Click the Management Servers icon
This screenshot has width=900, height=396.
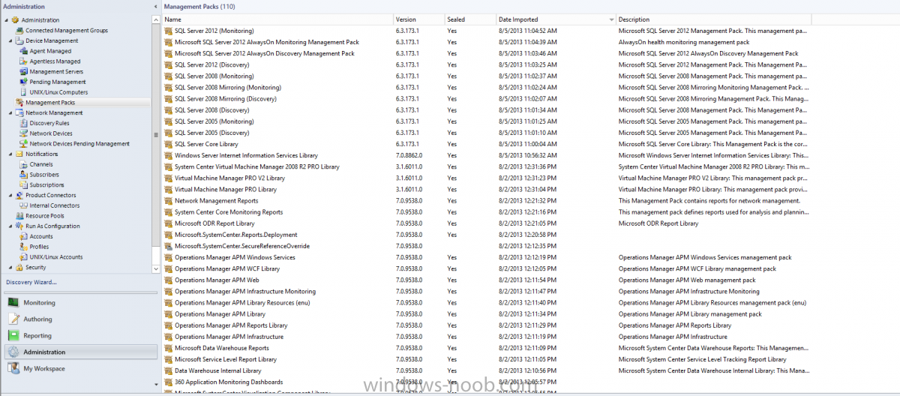click(x=24, y=72)
